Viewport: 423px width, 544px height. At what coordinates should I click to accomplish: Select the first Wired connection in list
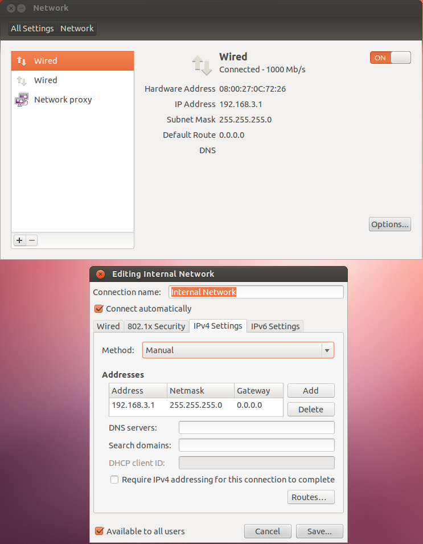click(x=72, y=61)
